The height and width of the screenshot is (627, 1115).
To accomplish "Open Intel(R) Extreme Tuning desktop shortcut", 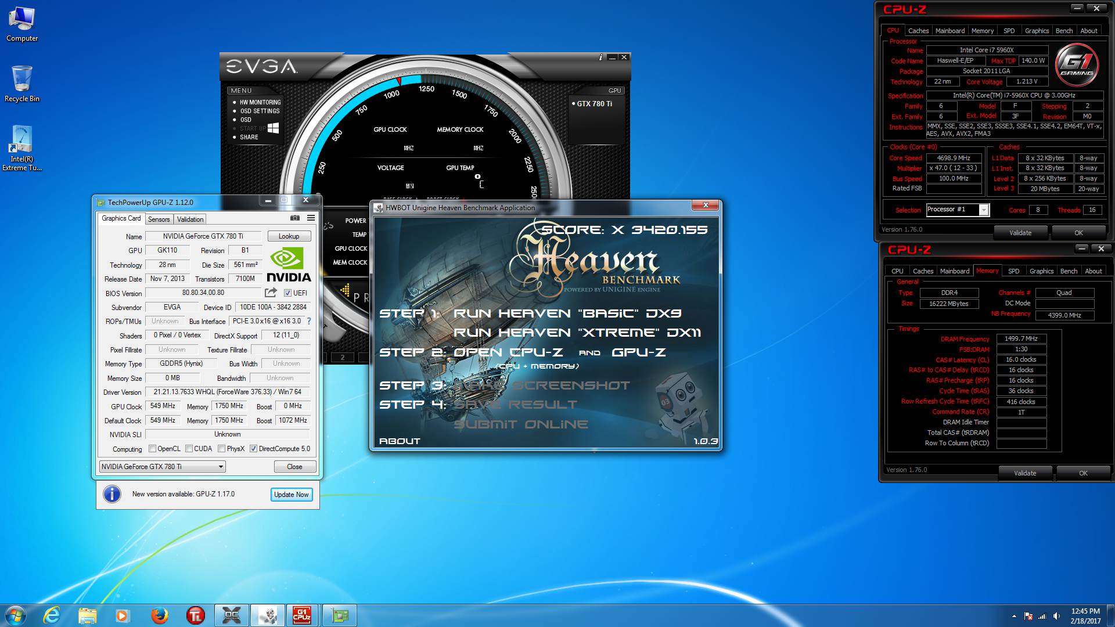I will pyautogui.click(x=22, y=149).
